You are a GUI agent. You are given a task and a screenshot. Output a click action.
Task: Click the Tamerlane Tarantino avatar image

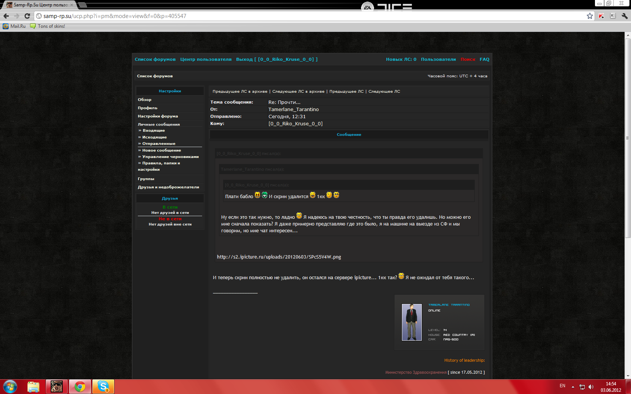click(x=412, y=322)
